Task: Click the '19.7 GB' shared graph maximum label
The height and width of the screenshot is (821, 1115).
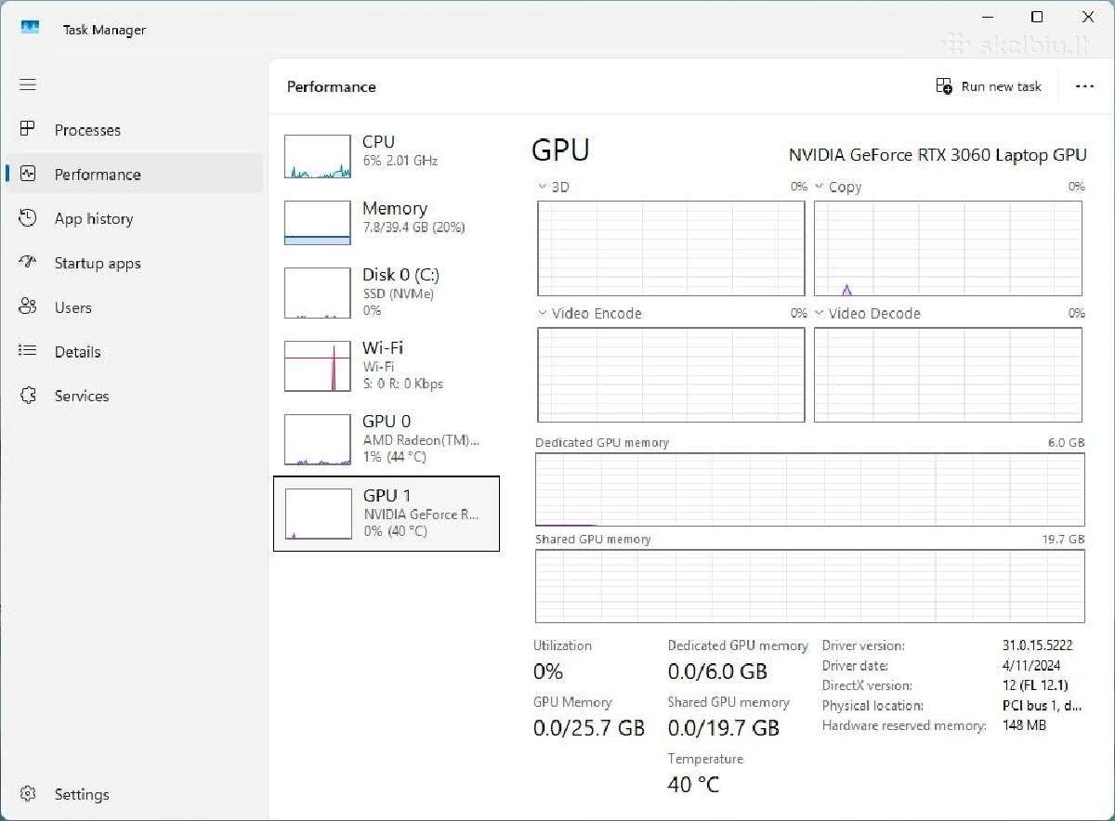Action: pos(1063,539)
